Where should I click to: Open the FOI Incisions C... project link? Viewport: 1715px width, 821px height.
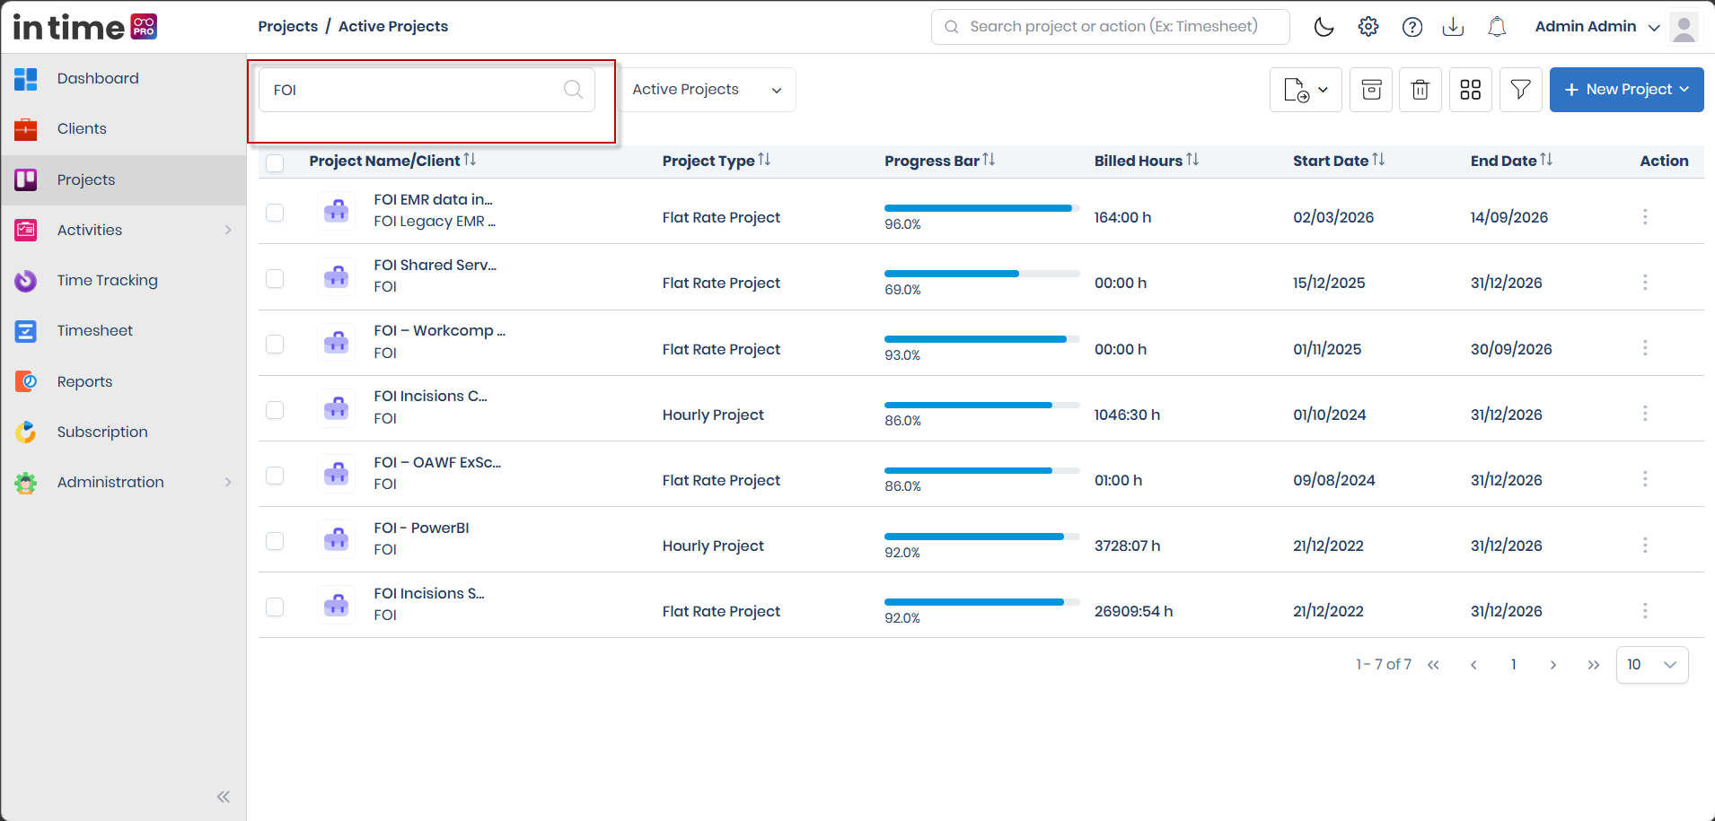(430, 397)
